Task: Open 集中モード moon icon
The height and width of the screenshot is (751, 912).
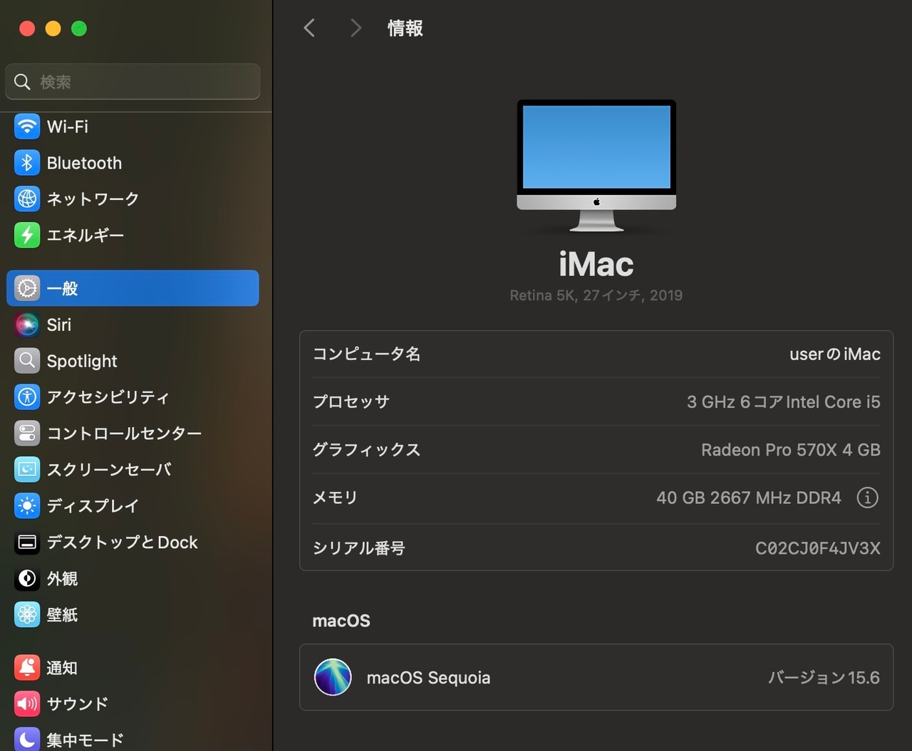Action: [x=27, y=740]
